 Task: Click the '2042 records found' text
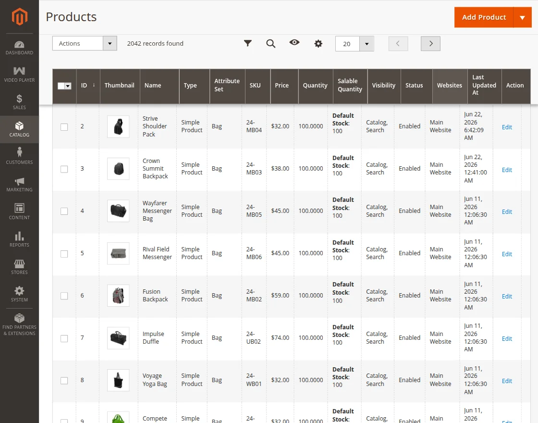pyautogui.click(x=155, y=43)
